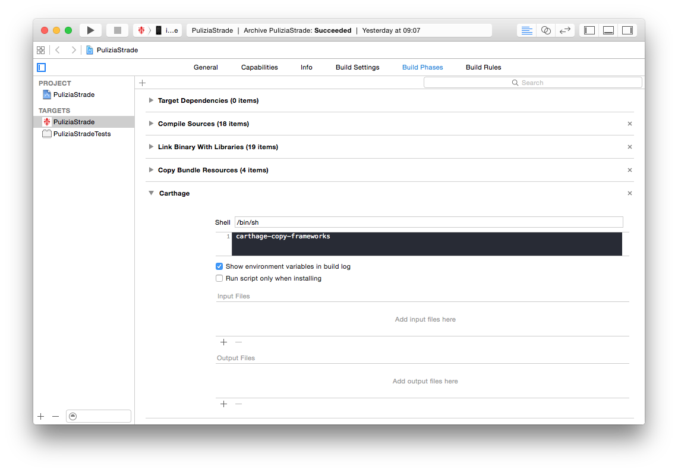Select the Build Phases tab
This screenshot has width=678, height=472.
coord(422,68)
